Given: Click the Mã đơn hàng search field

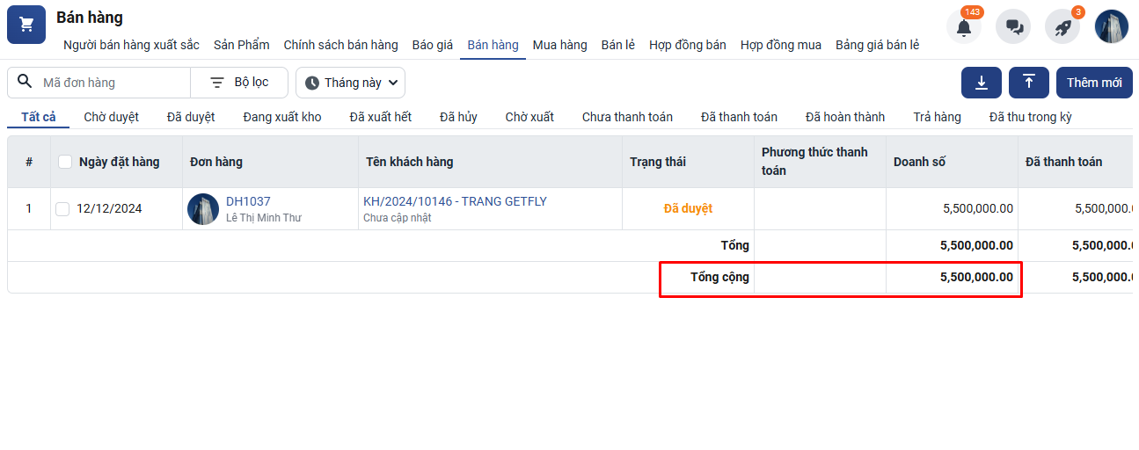Looking at the screenshot, I should click(113, 83).
